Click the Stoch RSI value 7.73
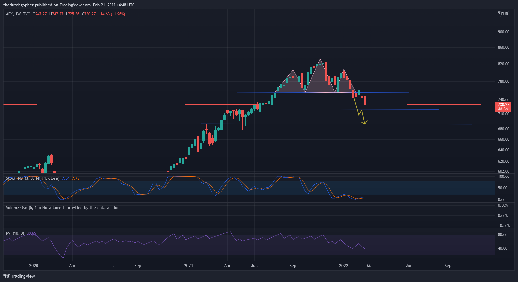The height and width of the screenshot is (282, 518). coord(76,178)
